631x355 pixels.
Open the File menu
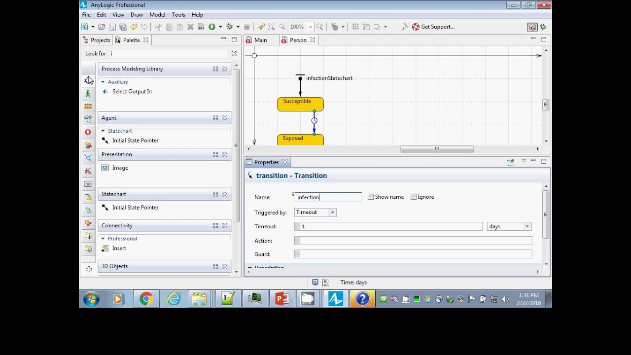[86, 15]
